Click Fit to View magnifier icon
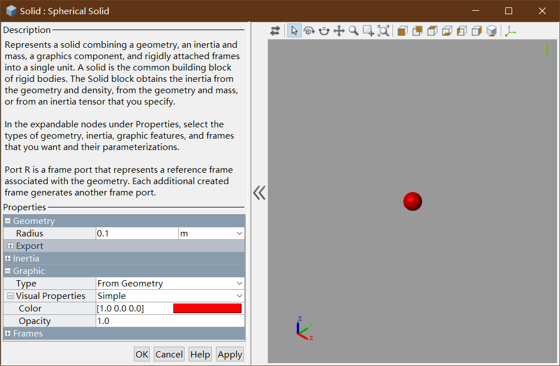The width and height of the screenshot is (560, 366). (383, 31)
